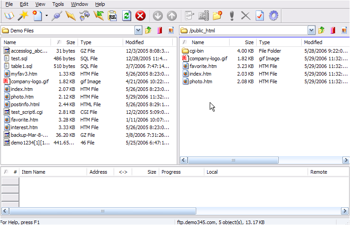Open the Tools menu
The image size is (350, 225).
(58, 4)
